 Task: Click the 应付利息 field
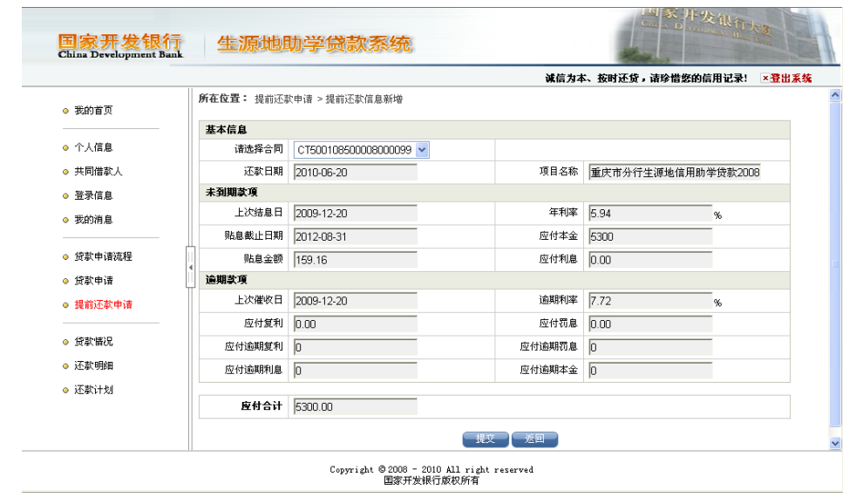click(x=650, y=260)
